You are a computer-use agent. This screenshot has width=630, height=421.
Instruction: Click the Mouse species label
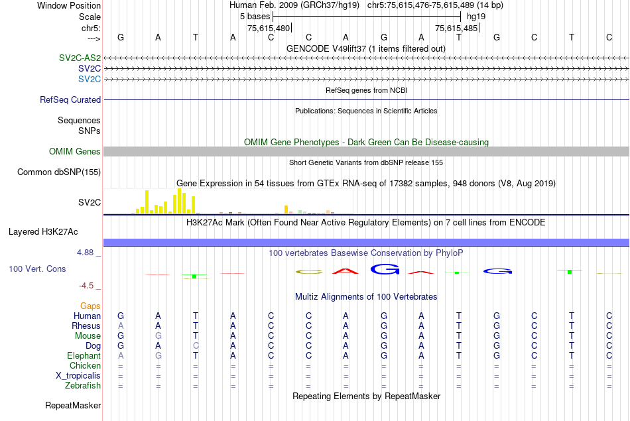tap(88, 336)
